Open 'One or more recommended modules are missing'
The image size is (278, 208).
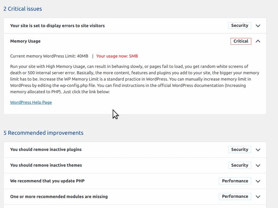click(59, 196)
